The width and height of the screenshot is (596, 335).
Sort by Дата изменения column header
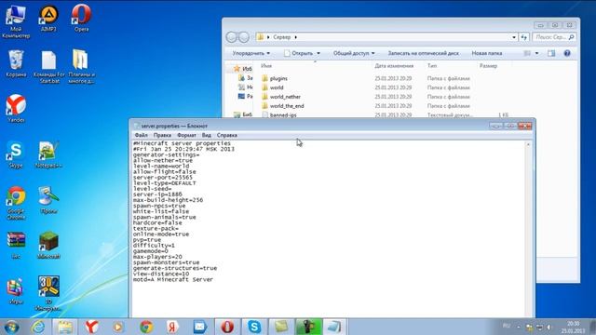394,66
